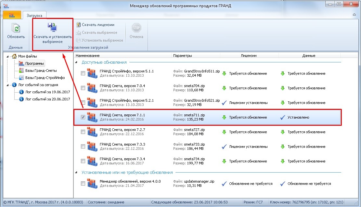Click license update arrow for smeta711.zip
The height and width of the screenshot is (207, 361).
click(224, 117)
